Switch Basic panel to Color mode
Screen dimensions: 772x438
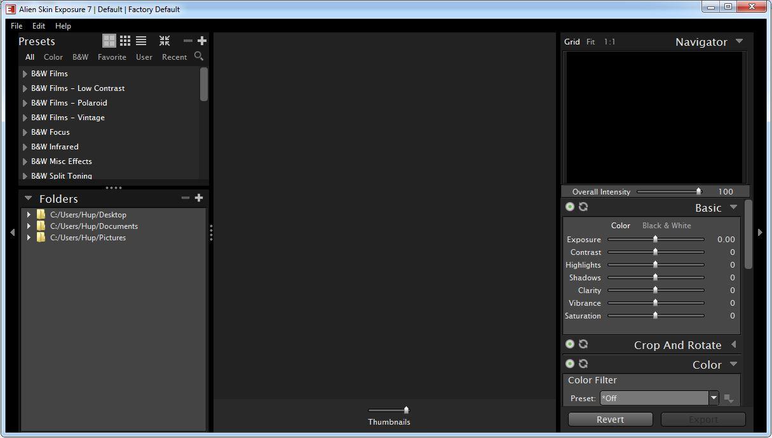pos(621,225)
